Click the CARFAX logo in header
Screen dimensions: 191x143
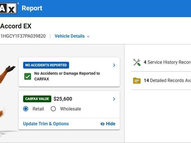click(8, 8)
